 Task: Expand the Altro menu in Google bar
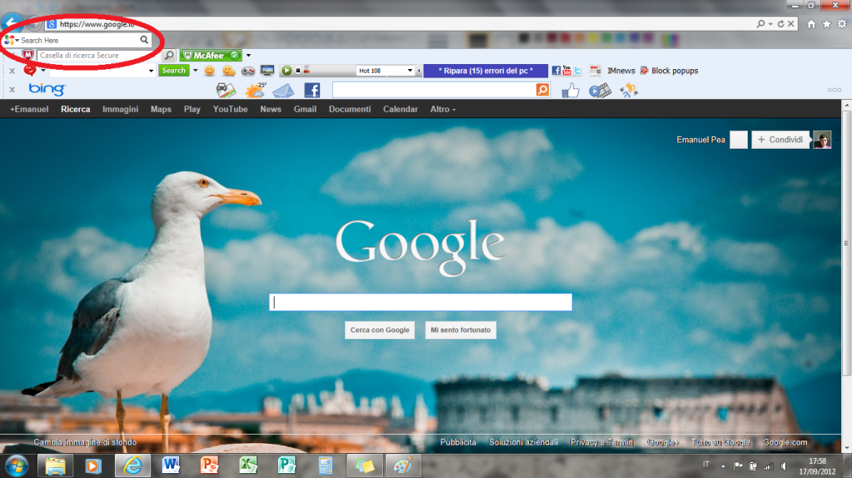click(x=442, y=109)
